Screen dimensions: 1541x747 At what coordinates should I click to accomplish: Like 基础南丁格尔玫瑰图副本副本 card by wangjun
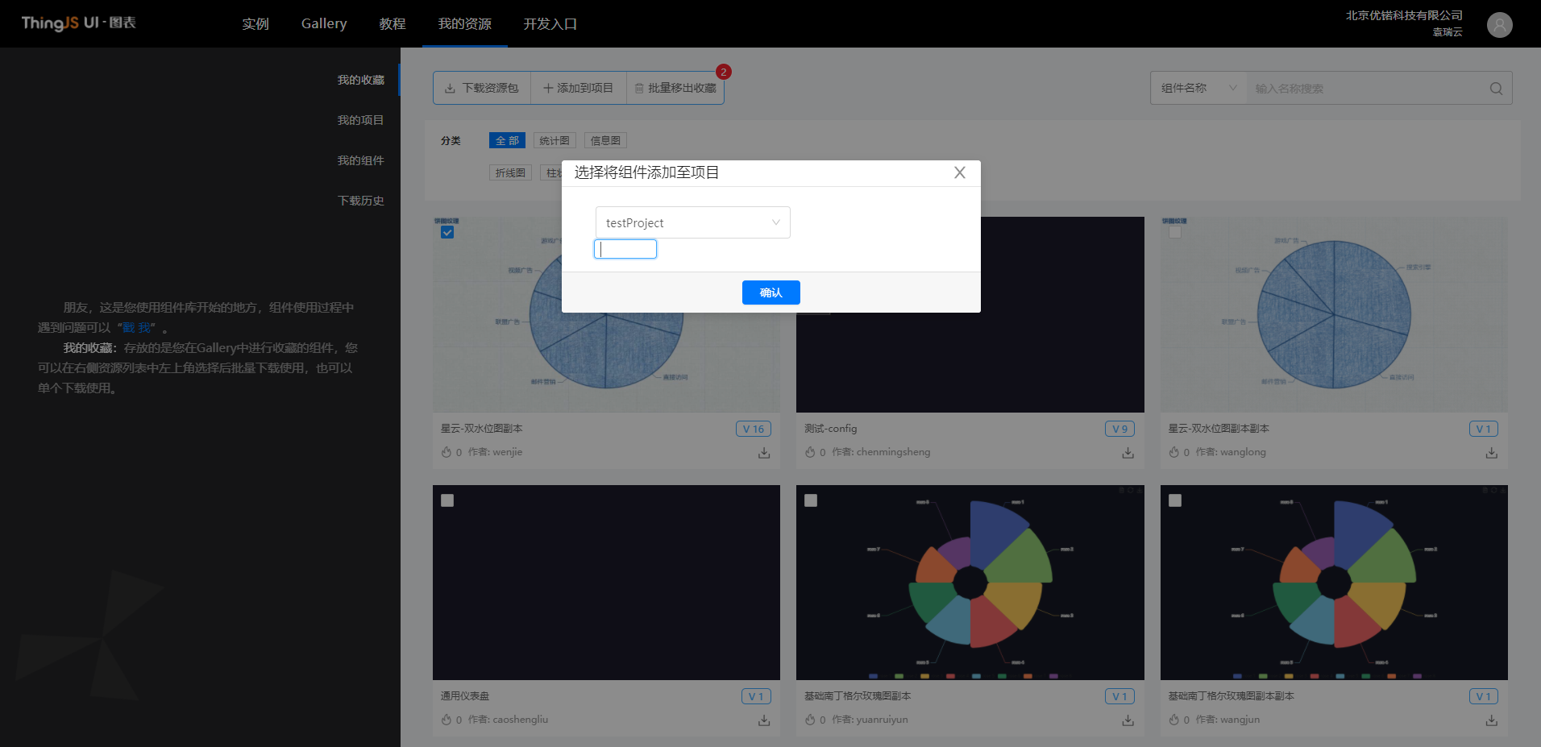pos(1174,720)
